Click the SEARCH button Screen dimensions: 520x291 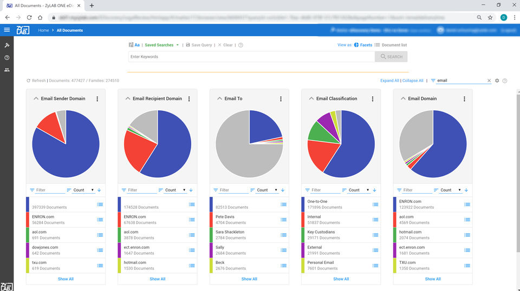[391, 57]
